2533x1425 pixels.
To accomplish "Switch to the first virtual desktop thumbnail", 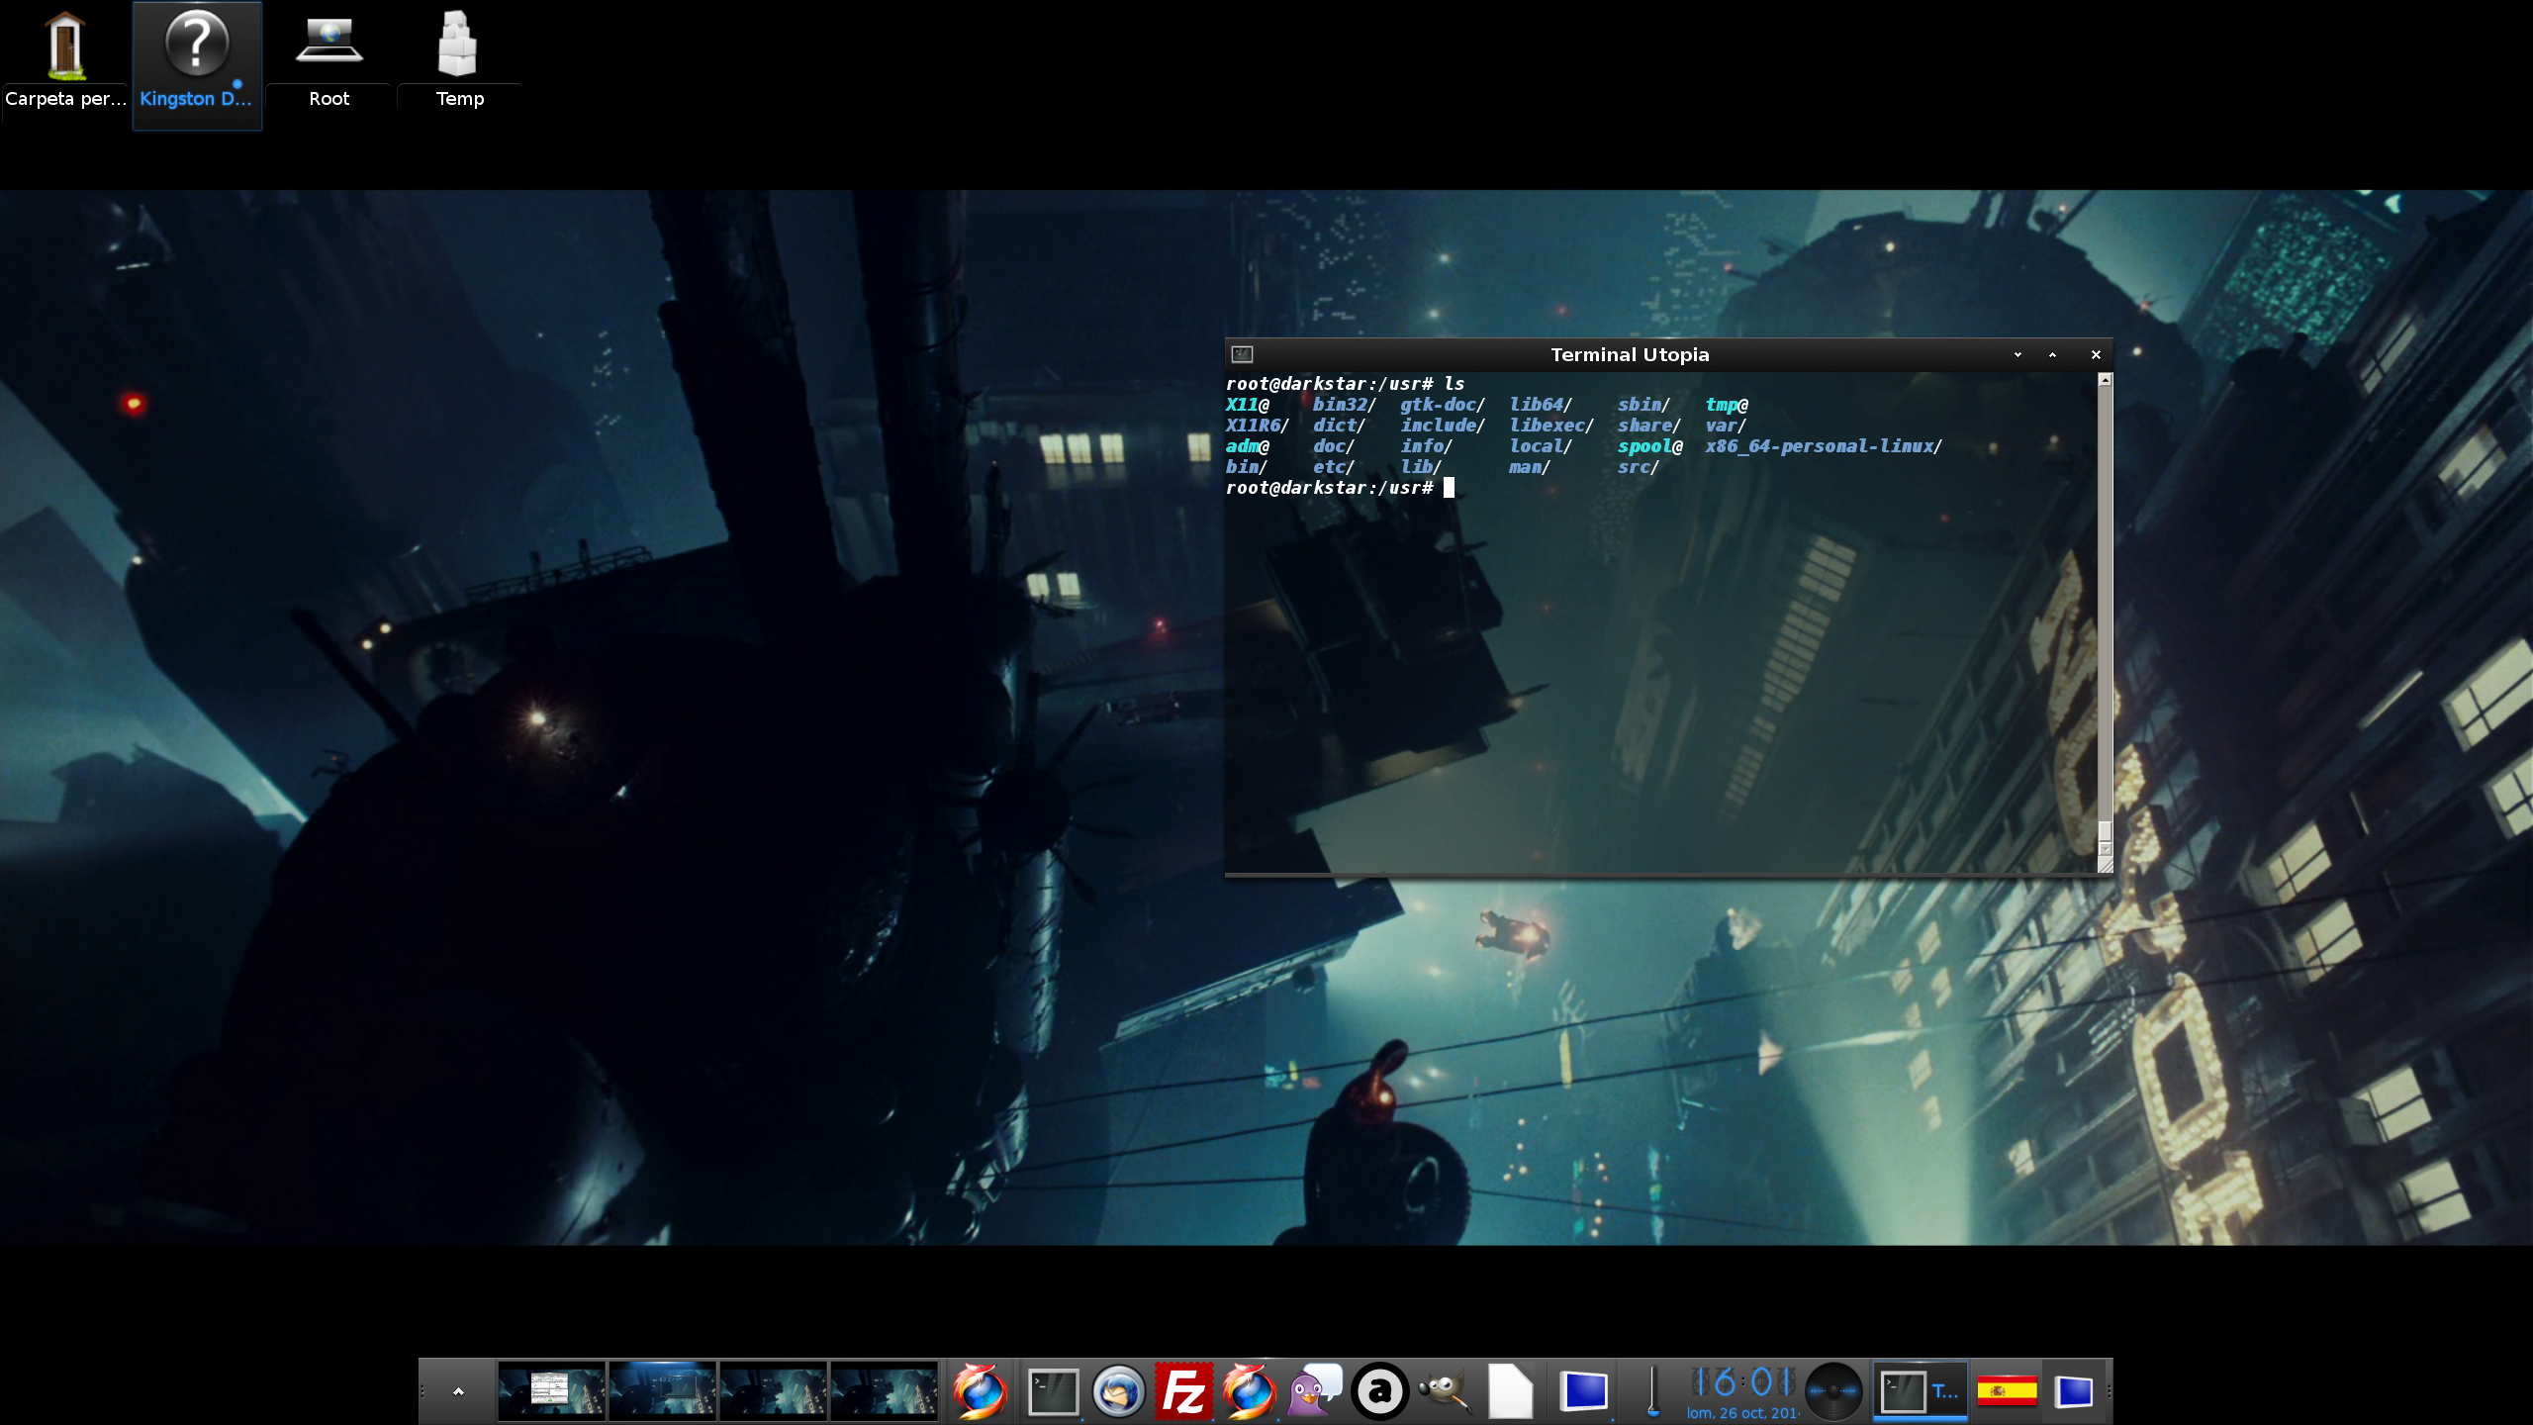I will 551,1391.
